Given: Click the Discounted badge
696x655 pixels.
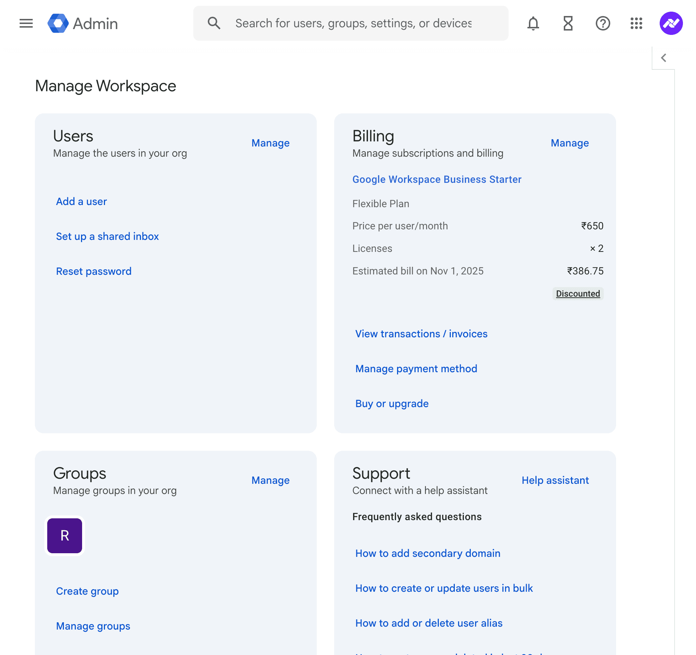Looking at the screenshot, I should point(578,294).
